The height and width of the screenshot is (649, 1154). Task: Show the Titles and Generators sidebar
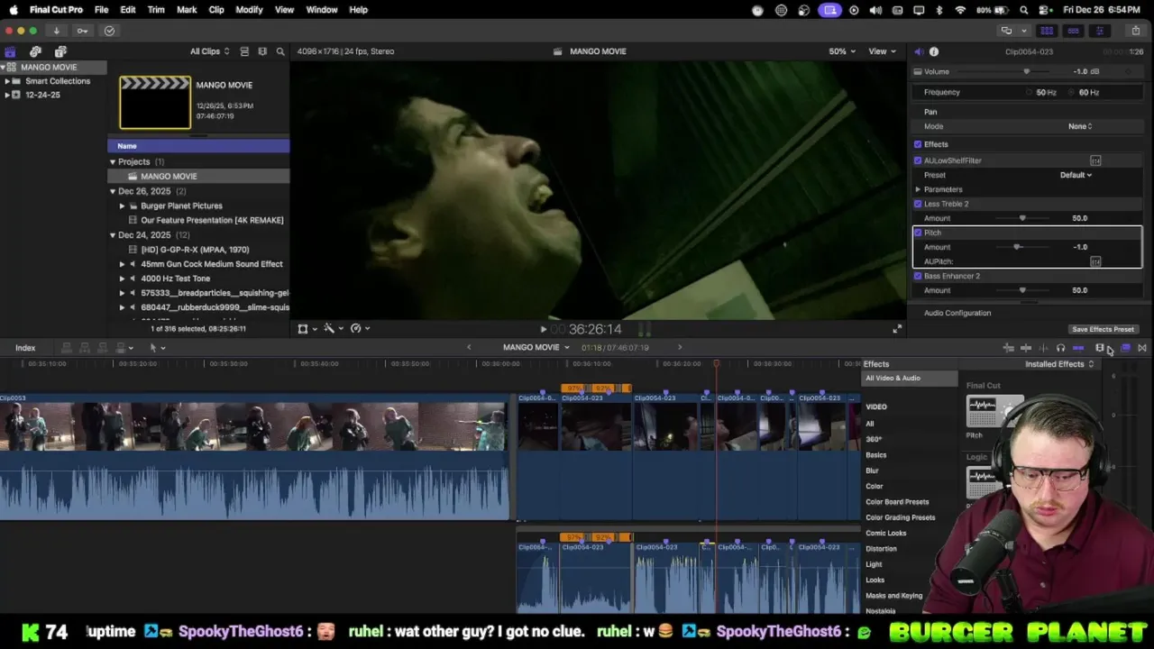[60, 51]
